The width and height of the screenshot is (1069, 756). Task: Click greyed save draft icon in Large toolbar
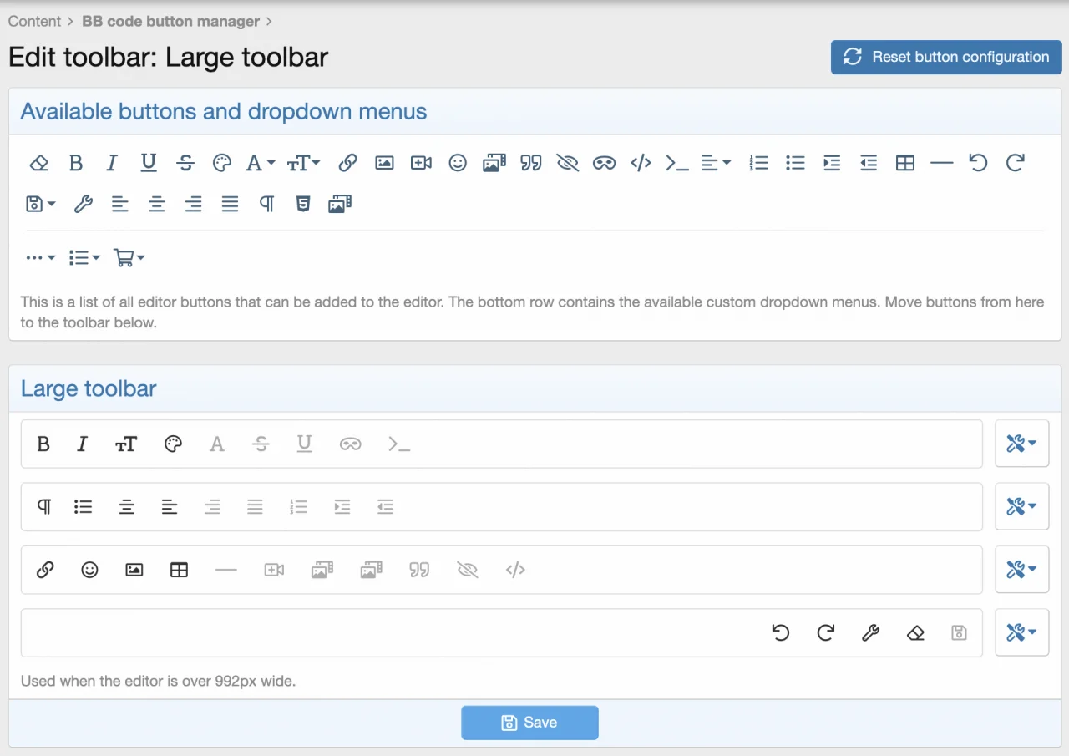coord(960,632)
